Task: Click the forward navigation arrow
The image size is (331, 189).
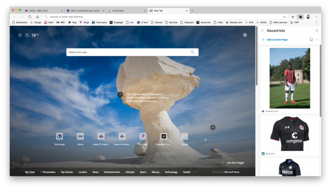Action: (x=22, y=17)
